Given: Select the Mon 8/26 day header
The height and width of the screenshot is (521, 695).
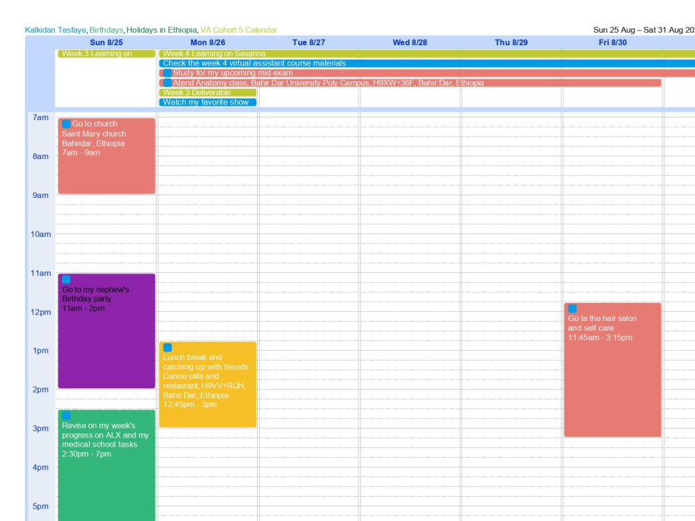Looking at the screenshot, I should (x=208, y=42).
